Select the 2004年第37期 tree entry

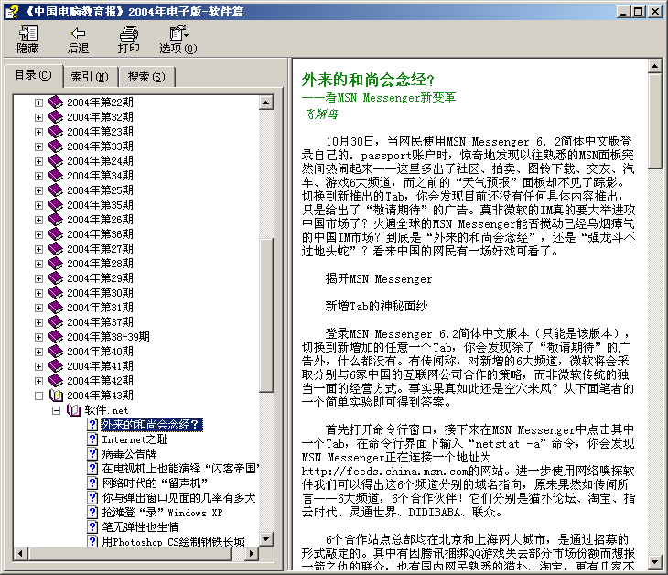click(x=100, y=322)
